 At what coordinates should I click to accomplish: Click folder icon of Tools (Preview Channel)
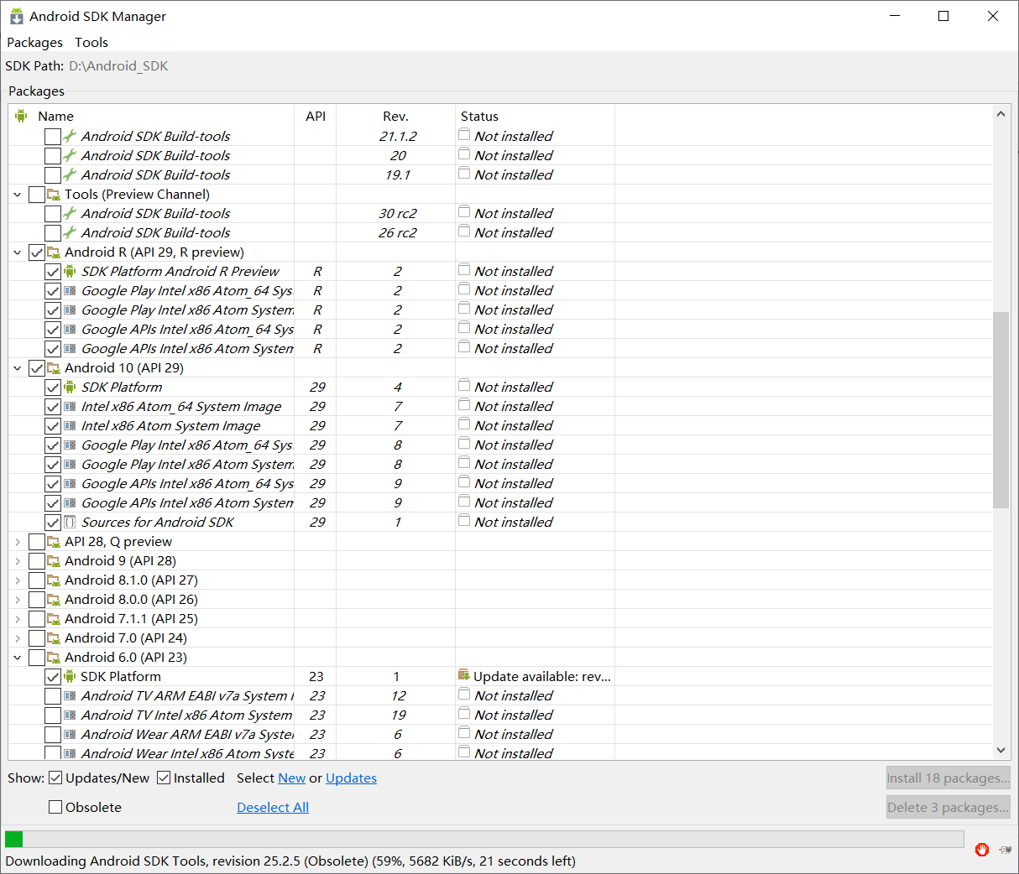point(54,194)
